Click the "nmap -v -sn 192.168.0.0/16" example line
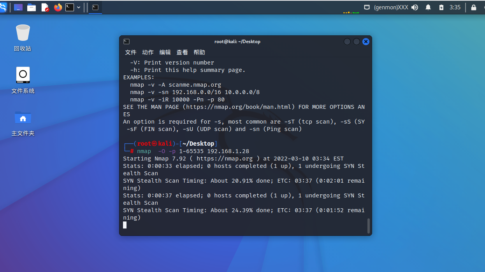This screenshot has width=485, height=272. 195,92
